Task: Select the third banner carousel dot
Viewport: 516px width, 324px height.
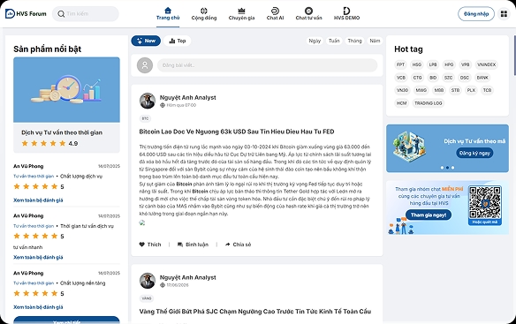Action: click(452, 168)
